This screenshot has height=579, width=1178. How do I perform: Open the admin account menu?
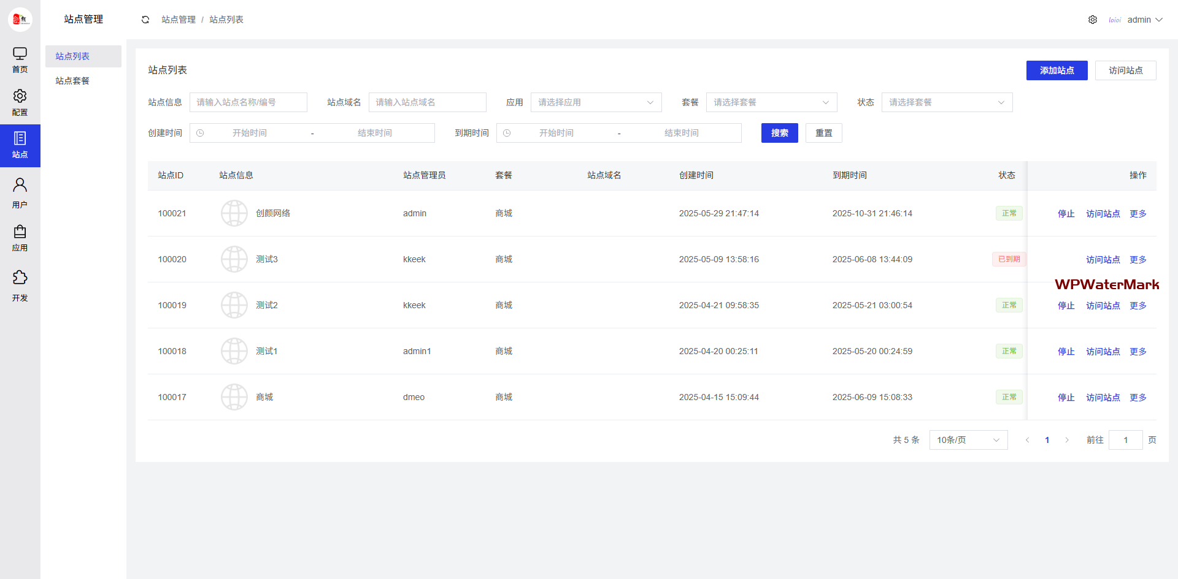(1144, 20)
